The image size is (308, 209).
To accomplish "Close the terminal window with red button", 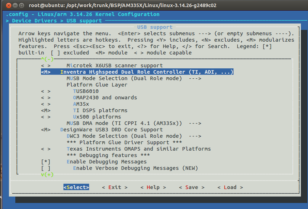I will [x=9, y=5].
